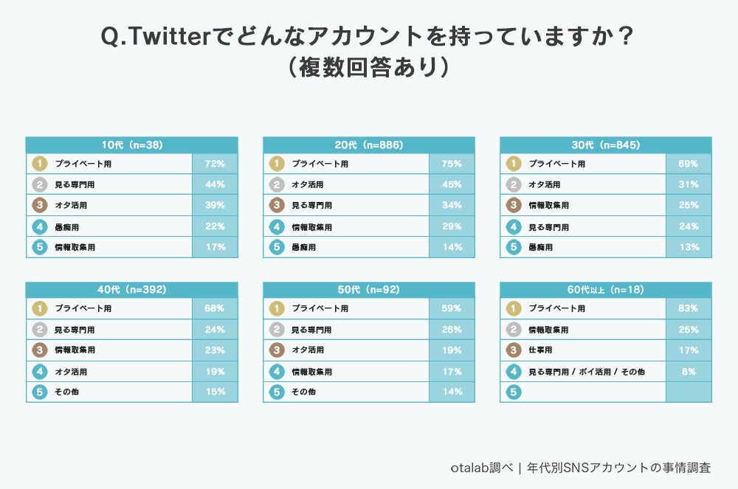The width and height of the screenshot is (738, 489).
Task: Select the 20代 (n=886) table header
Action: click(x=369, y=145)
